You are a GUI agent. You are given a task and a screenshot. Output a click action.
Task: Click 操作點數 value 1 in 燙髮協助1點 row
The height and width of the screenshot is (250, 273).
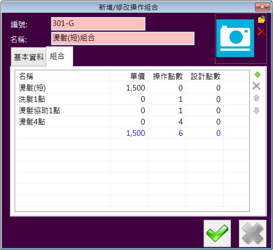[x=180, y=110]
